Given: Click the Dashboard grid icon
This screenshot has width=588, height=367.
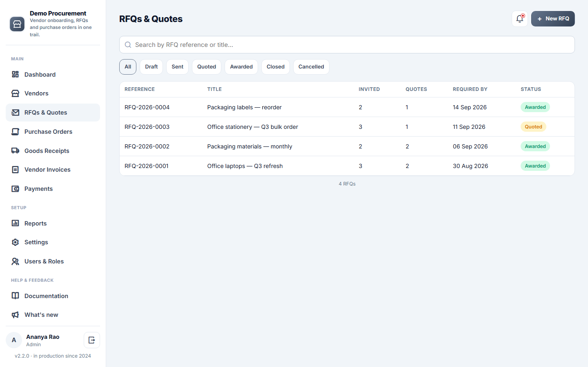Looking at the screenshot, I should pyautogui.click(x=15, y=74).
